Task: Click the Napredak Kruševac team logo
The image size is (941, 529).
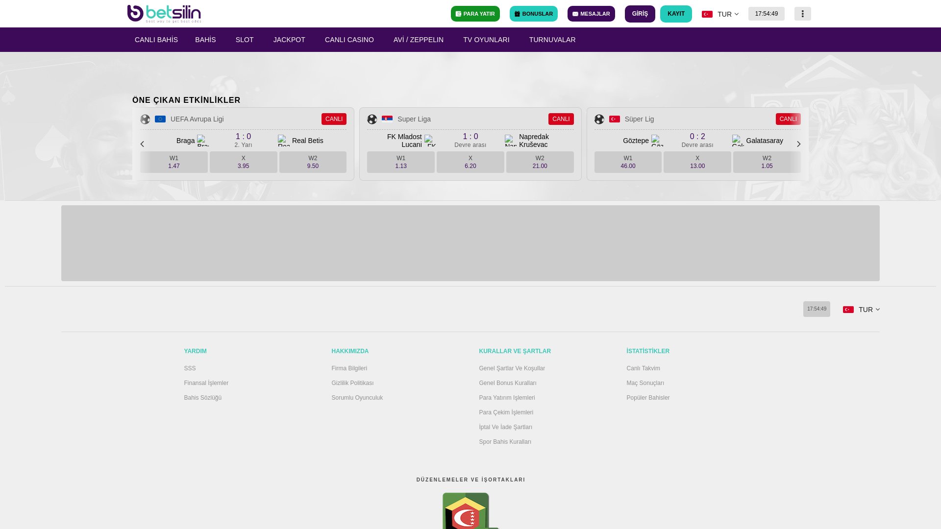Action: pyautogui.click(x=511, y=141)
